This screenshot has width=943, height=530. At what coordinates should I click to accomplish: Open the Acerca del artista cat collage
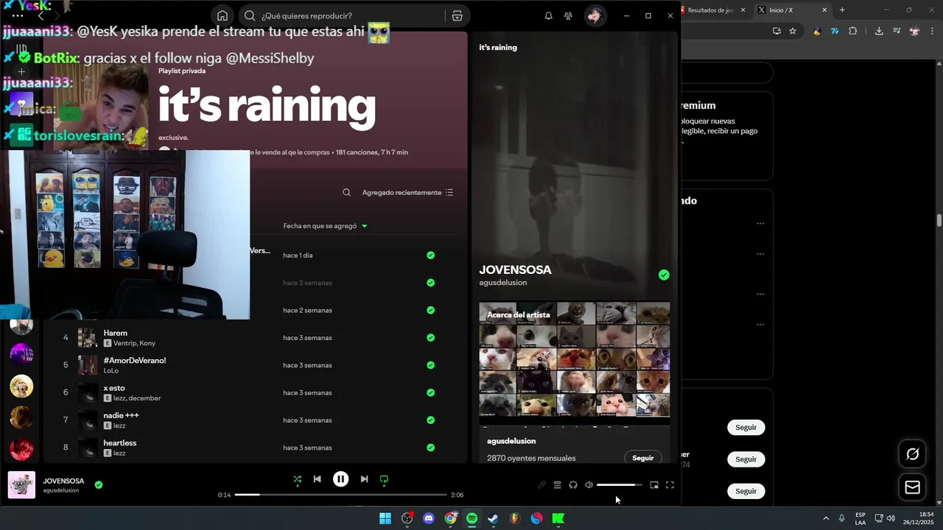(575, 359)
